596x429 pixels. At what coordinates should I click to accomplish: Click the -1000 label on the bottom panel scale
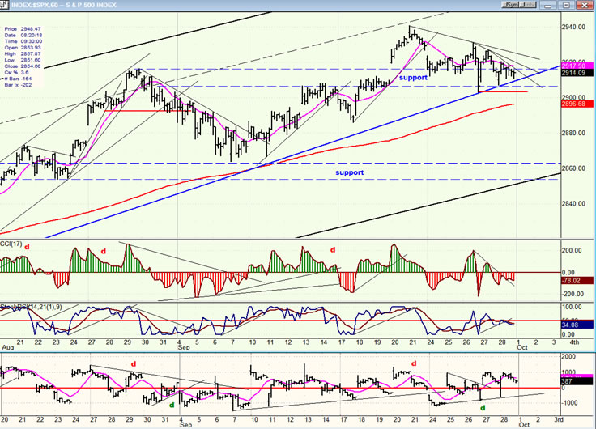pos(568,403)
